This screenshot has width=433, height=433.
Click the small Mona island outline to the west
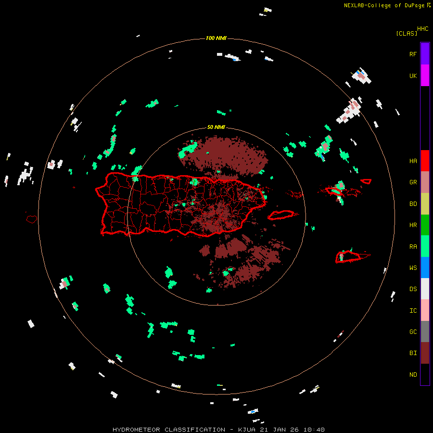(31, 219)
